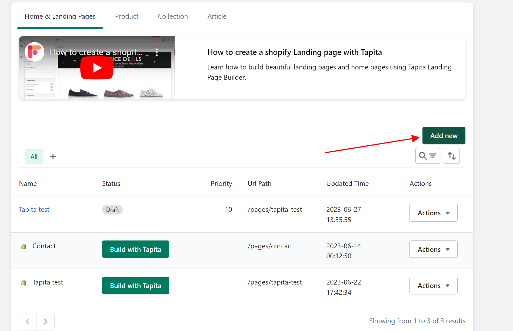Build Contact page with Tapita
The width and height of the screenshot is (513, 331).
click(x=136, y=249)
